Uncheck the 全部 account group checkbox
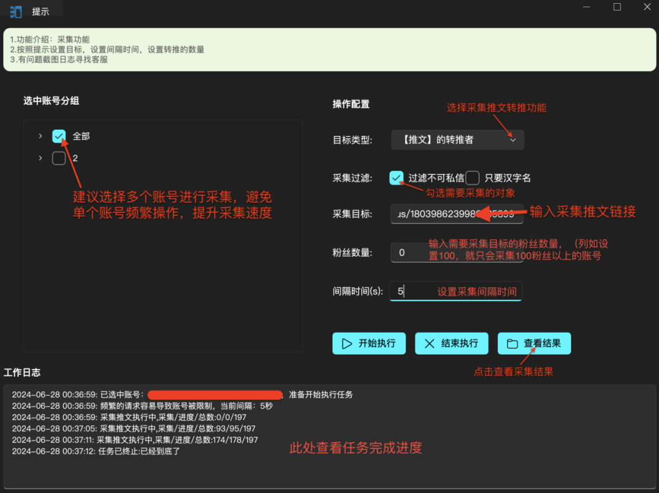Viewport: 659px width, 493px height. coord(59,136)
